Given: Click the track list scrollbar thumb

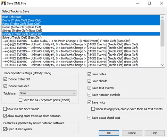Looking at the screenshot, I should point(163,33).
